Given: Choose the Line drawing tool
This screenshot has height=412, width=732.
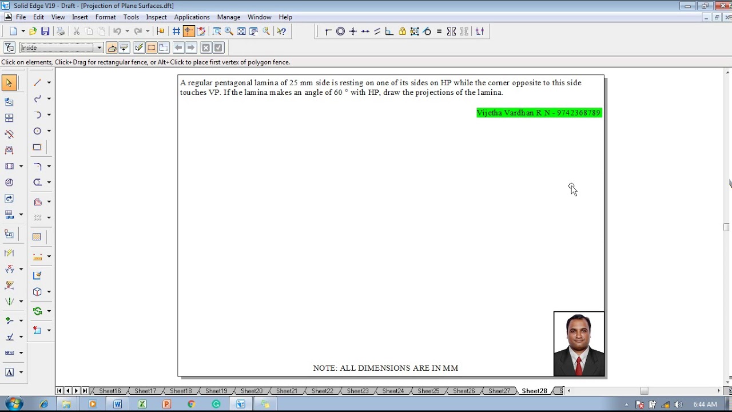Looking at the screenshot, I should tap(37, 82).
